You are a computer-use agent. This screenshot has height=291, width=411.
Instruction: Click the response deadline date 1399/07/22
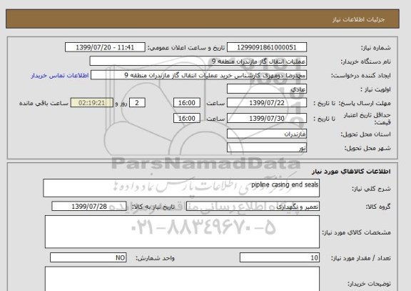267,103
